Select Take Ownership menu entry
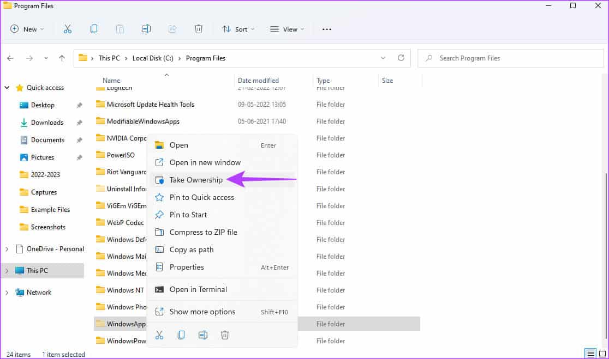 click(223, 180)
